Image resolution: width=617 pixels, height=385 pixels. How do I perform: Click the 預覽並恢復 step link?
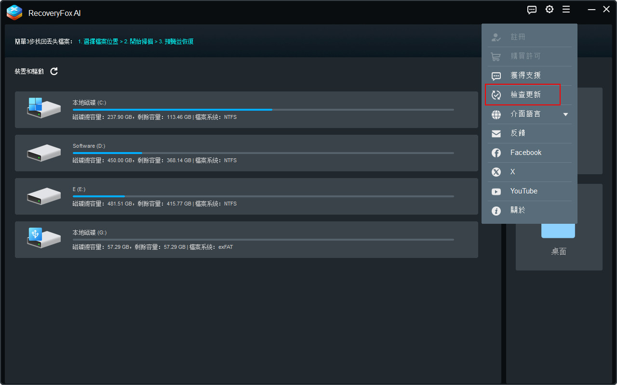point(180,41)
